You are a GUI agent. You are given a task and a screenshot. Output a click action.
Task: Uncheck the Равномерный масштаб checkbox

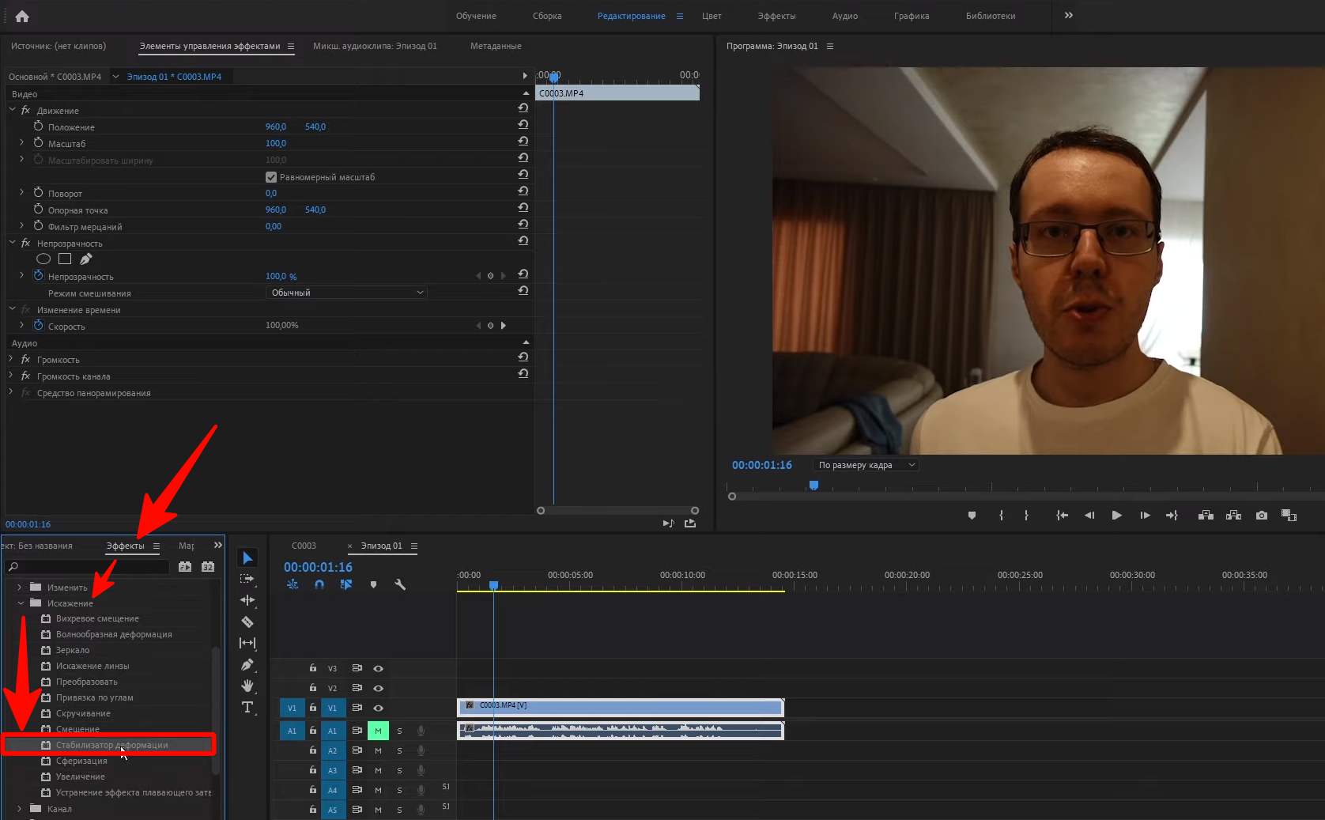(x=271, y=177)
